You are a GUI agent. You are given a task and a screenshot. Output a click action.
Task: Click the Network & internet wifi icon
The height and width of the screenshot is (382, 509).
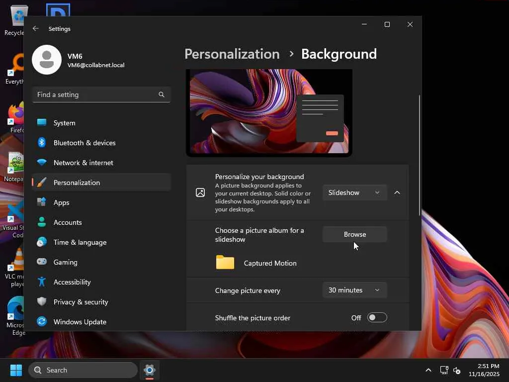(42, 163)
